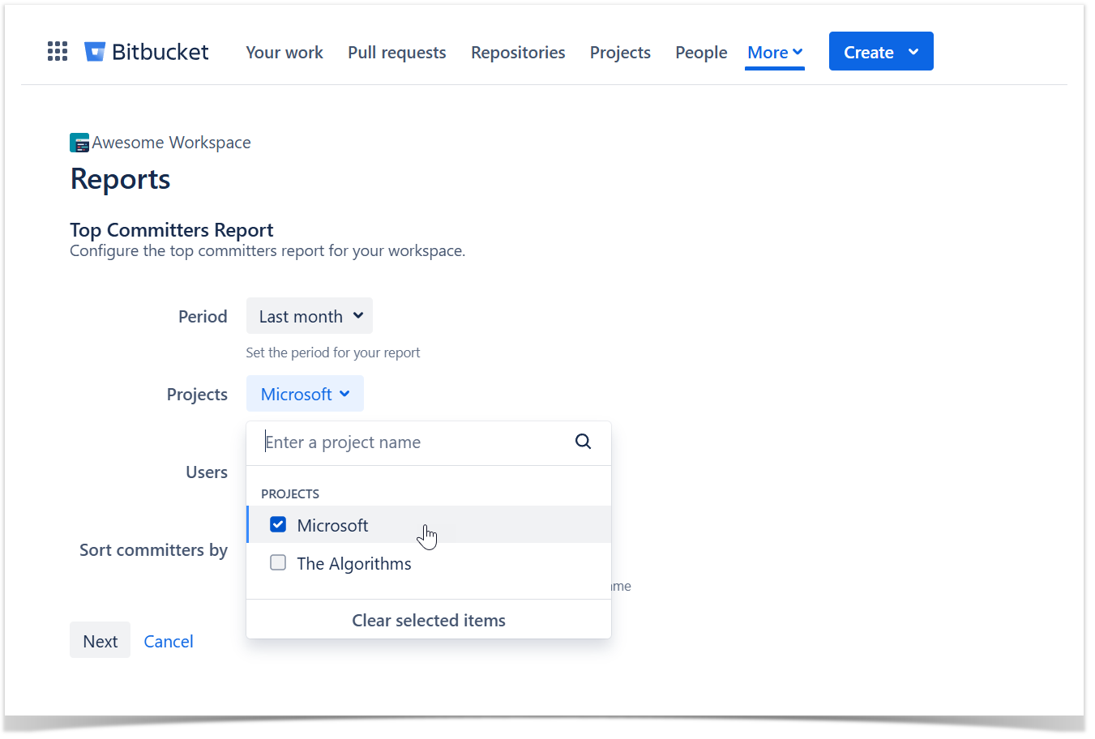Open the People page
The width and height of the screenshot is (1095, 739).
tap(701, 53)
